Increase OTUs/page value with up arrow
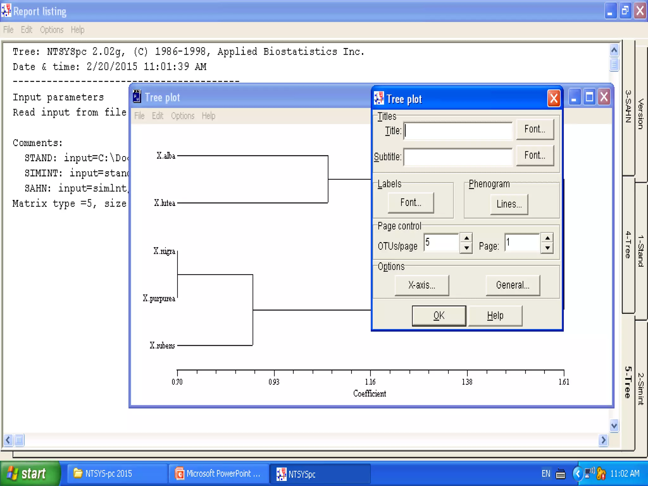Image resolution: width=648 pixels, height=486 pixels. point(466,238)
